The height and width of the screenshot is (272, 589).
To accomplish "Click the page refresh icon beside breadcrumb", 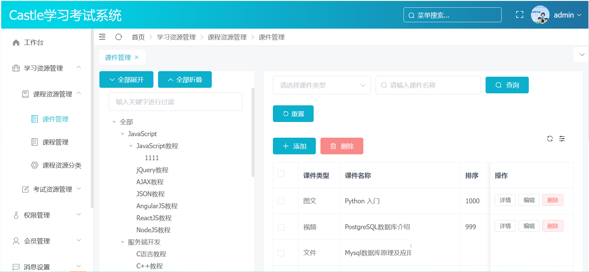I will pos(119,37).
